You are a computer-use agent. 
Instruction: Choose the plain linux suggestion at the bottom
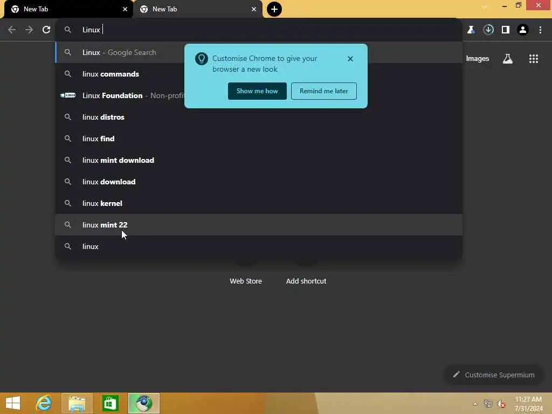[x=259, y=246]
